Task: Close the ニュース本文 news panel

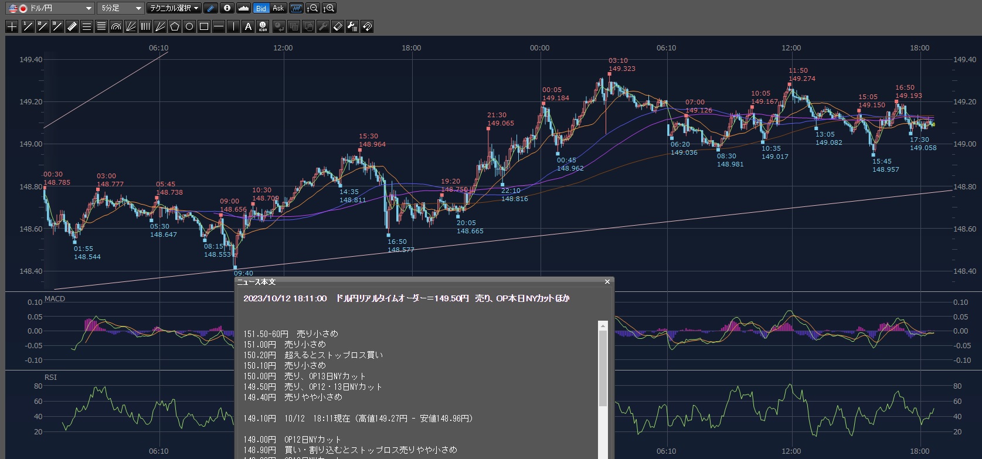Action: 607,282
